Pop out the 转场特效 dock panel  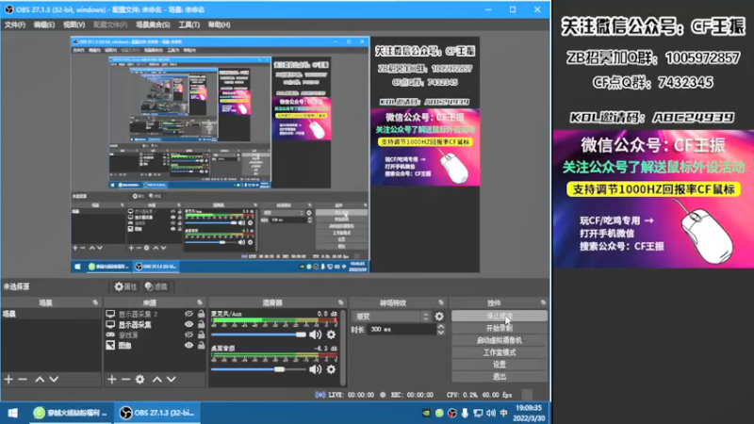click(441, 302)
